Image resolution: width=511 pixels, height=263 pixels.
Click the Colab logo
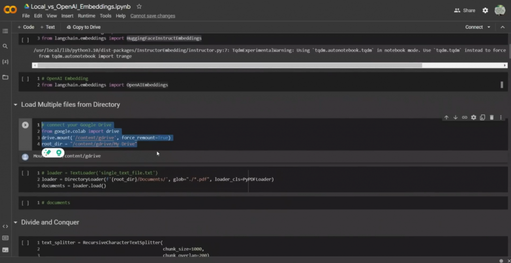[10, 10]
